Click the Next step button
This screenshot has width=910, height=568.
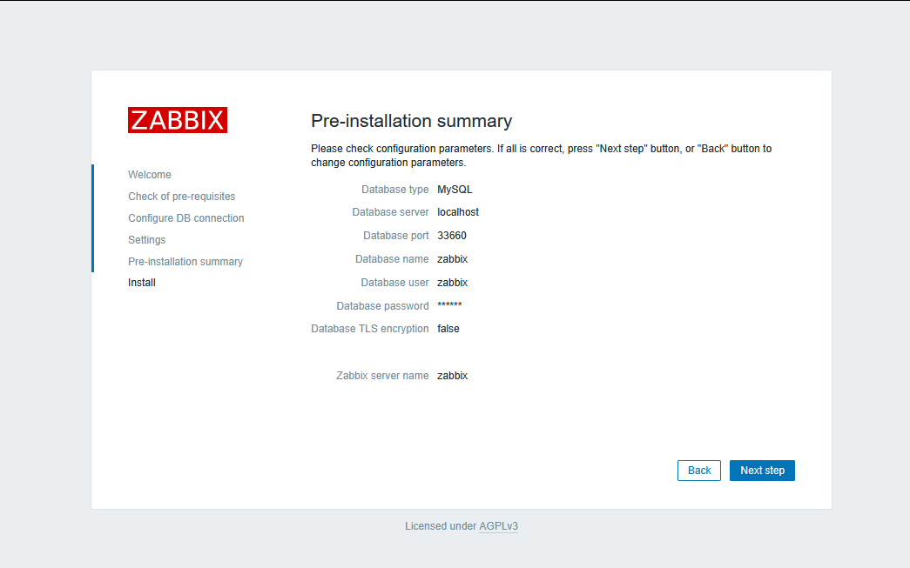[762, 470]
